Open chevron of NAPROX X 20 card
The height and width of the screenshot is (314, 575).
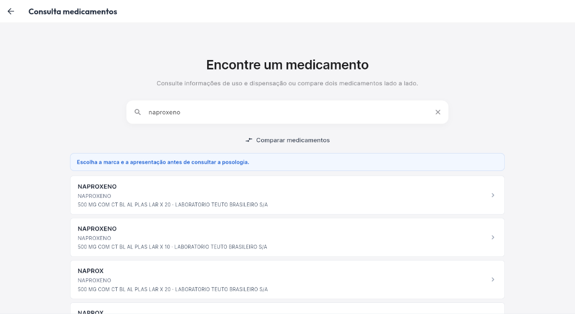click(493, 280)
